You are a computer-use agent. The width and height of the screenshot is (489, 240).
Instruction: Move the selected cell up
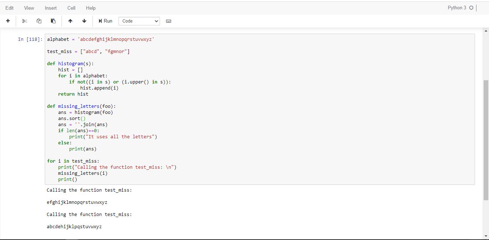[70, 21]
